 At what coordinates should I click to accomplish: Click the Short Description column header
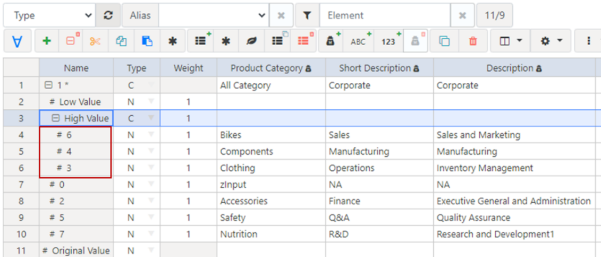click(x=379, y=68)
